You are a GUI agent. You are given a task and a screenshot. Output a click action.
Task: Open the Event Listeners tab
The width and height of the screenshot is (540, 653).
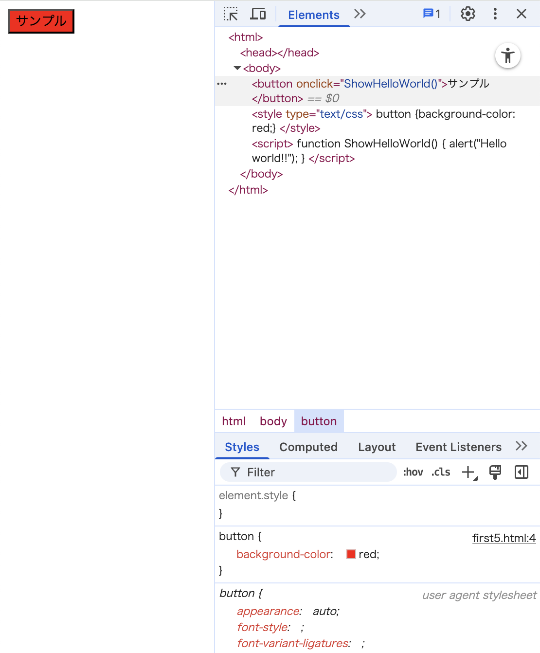458,447
